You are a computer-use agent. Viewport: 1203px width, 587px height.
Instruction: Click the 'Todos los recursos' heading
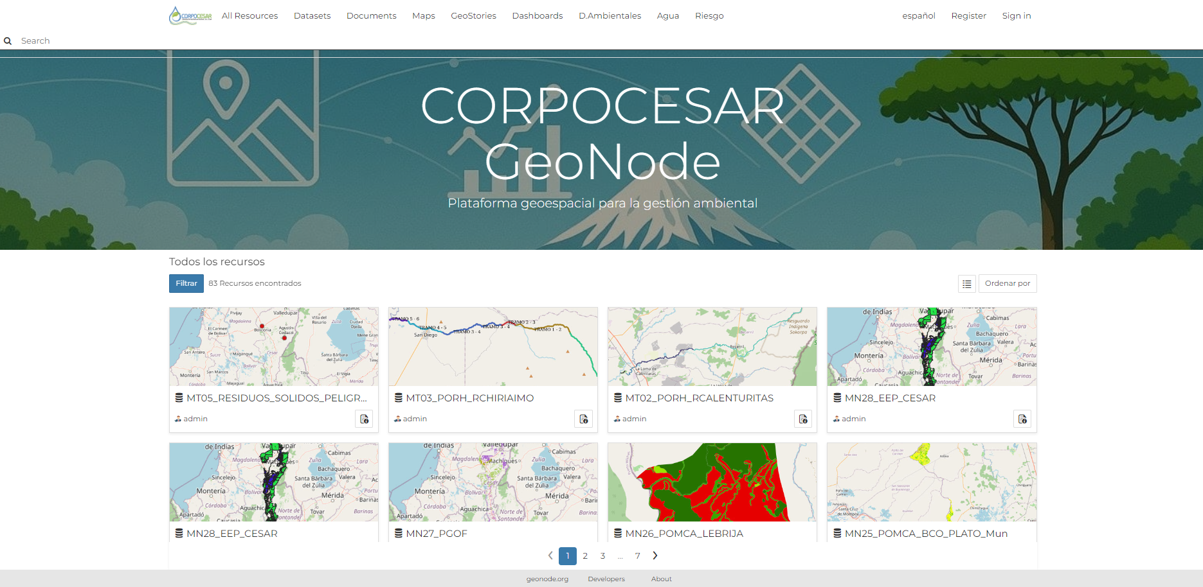pos(217,262)
